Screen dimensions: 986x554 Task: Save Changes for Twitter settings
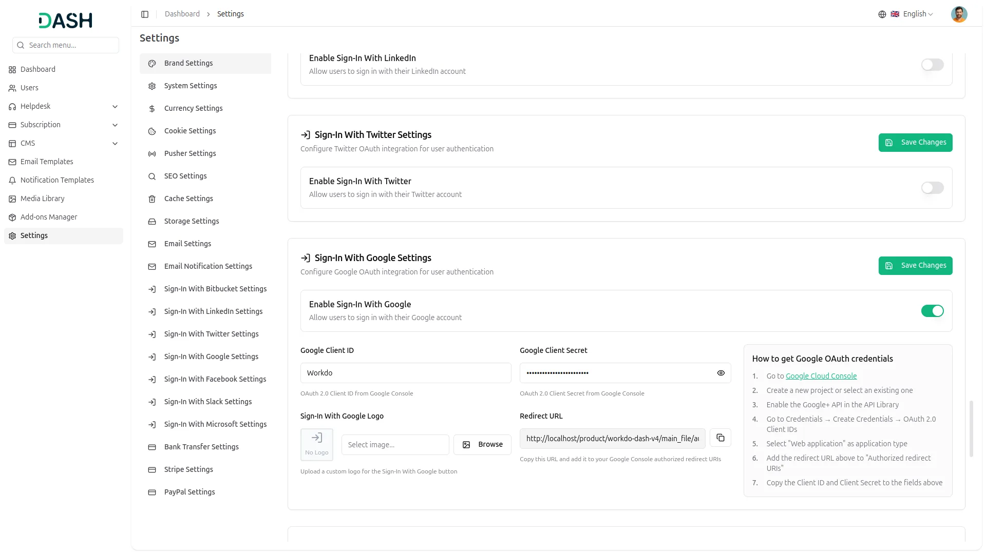pos(915,143)
